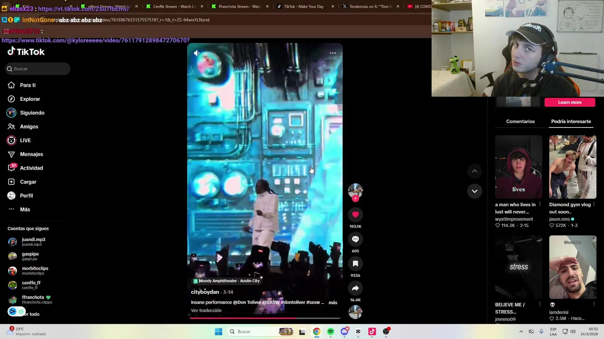Open the iamdenisi video thumbnail
Image resolution: width=604 pixels, height=339 pixels.
(x=572, y=267)
